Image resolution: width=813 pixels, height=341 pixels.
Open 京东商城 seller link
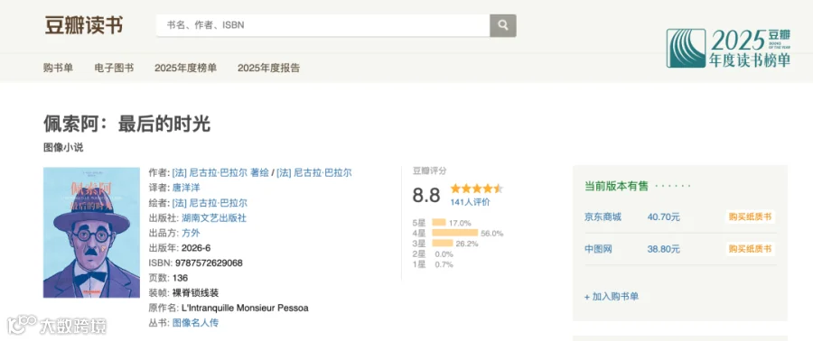[x=603, y=217]
